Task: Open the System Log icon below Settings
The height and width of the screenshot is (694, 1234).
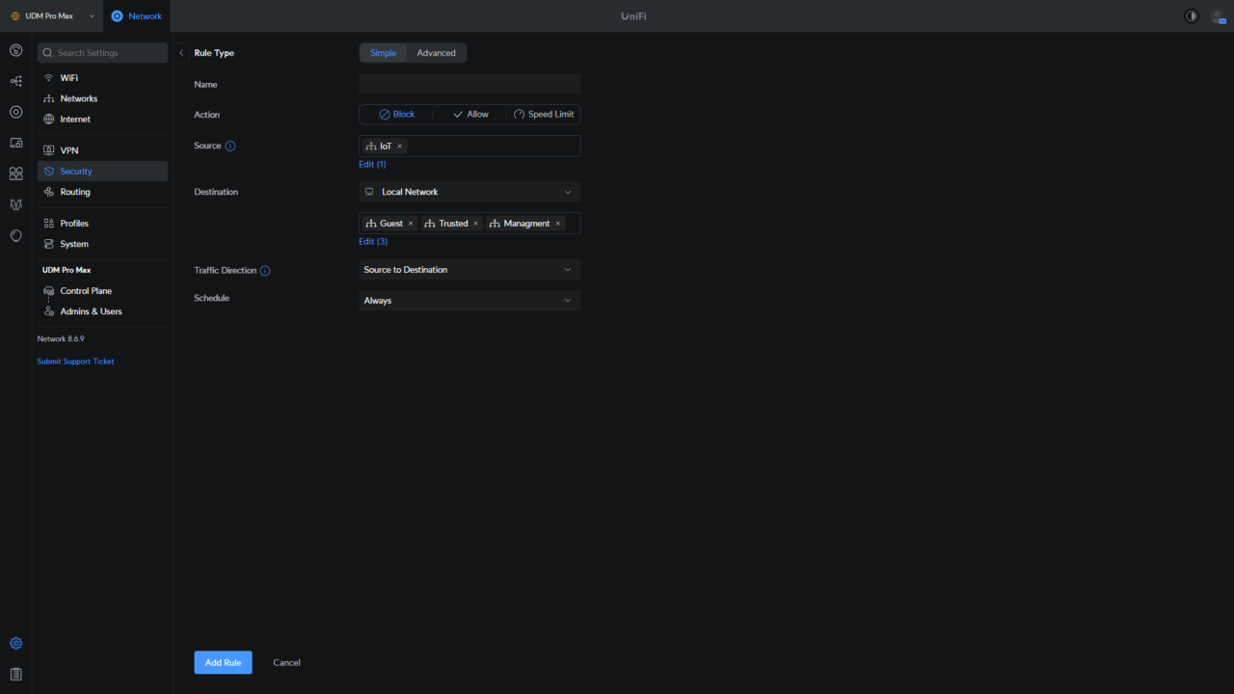Action: (15, 674)
